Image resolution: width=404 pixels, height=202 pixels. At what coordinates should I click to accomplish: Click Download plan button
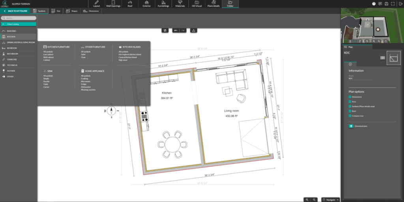pyautogui.click(x=358, y=126)
